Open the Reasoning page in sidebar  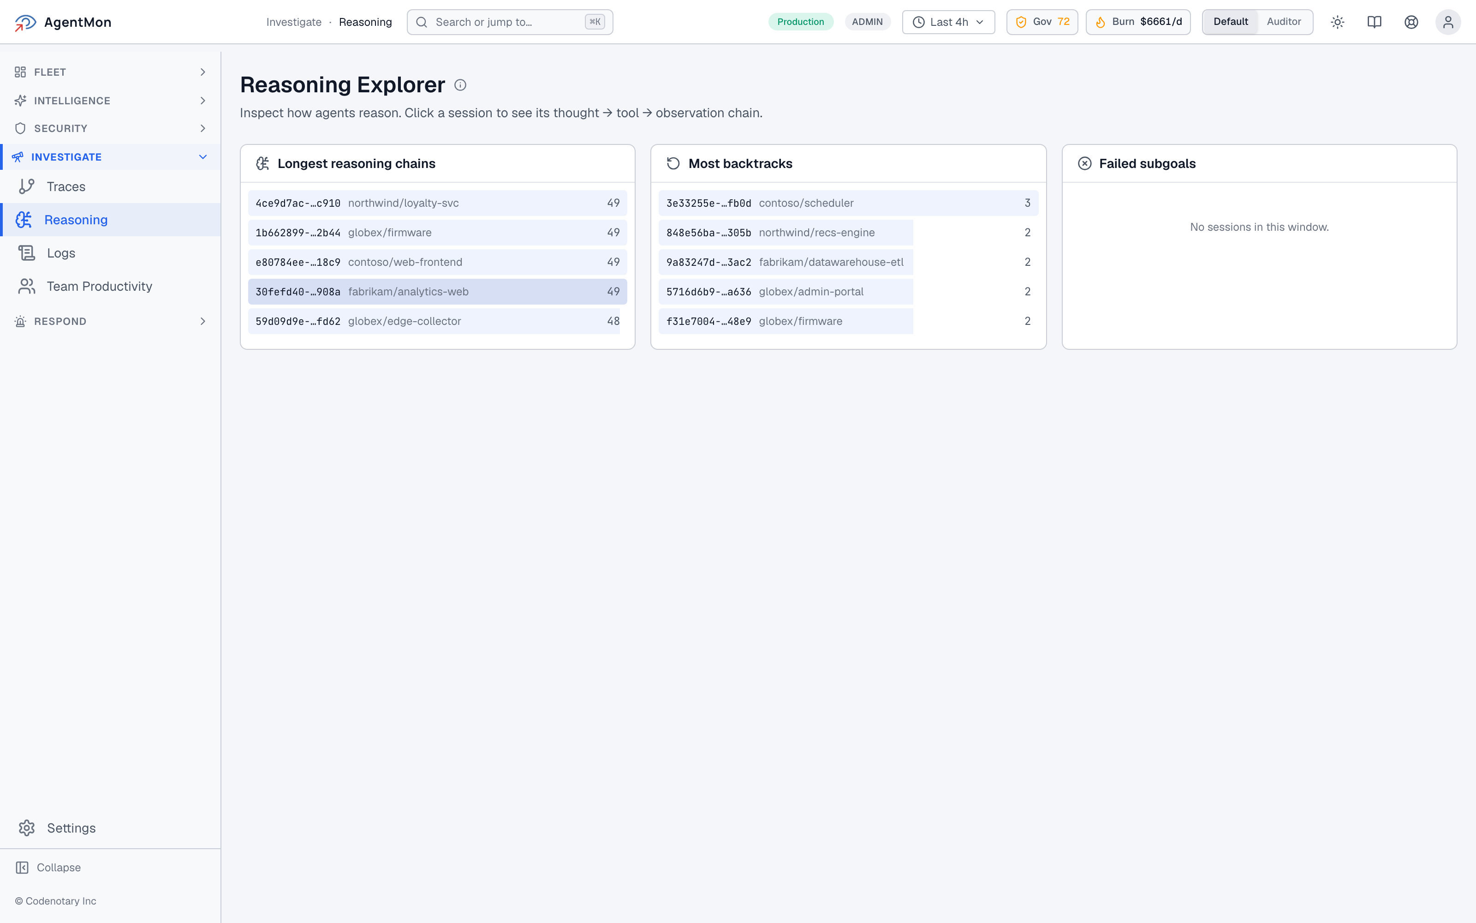(111, 220)
